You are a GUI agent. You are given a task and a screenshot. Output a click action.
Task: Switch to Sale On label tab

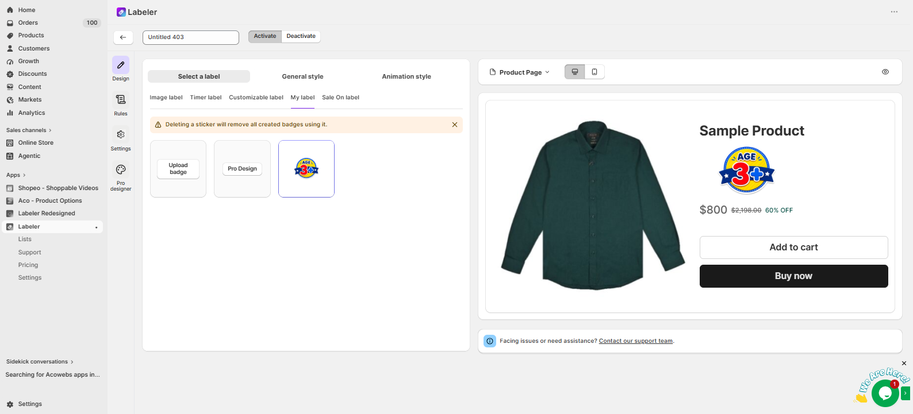(x=340, y=98)
